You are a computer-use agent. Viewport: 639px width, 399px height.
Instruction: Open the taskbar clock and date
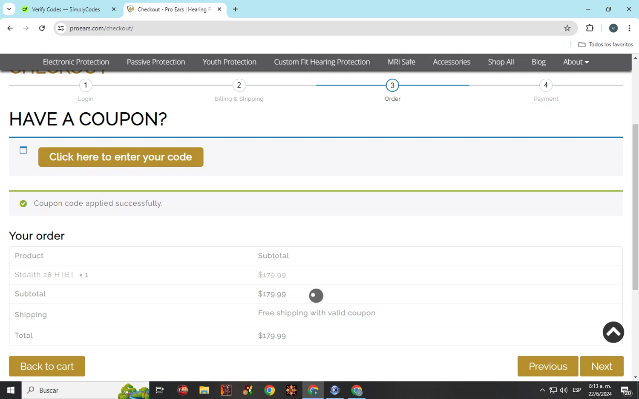coord(600,390)
